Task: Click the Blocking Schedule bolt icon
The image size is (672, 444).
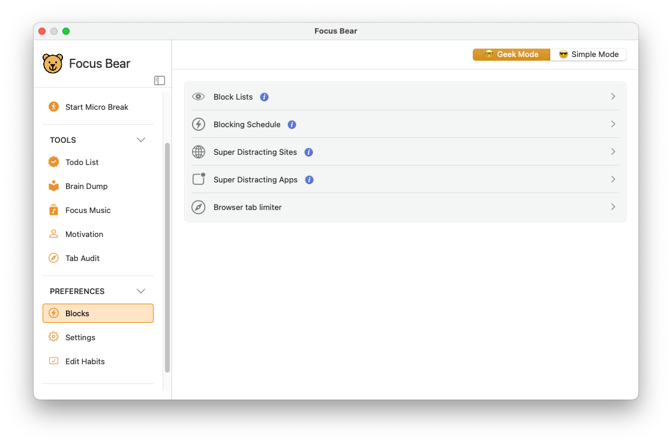Action: point(198,124)
